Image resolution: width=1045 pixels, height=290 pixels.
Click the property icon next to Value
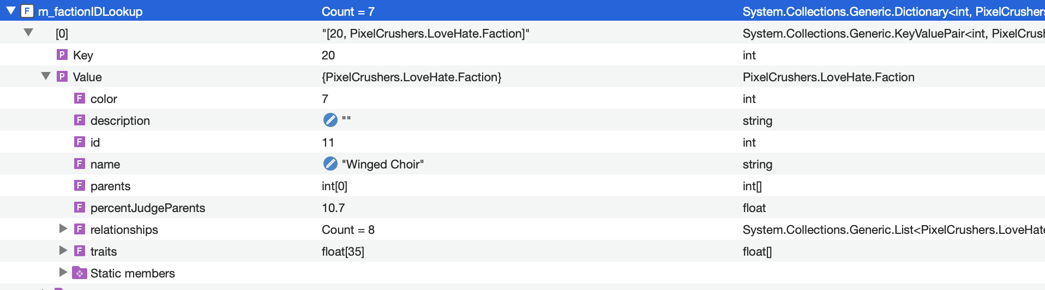[x=62, y=76]
